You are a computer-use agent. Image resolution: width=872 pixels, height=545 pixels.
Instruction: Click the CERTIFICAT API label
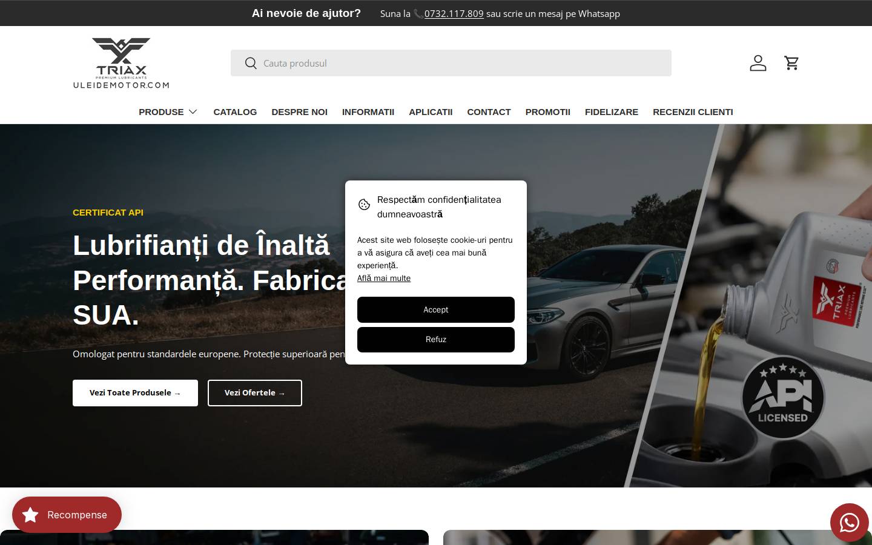pos(108,213)
